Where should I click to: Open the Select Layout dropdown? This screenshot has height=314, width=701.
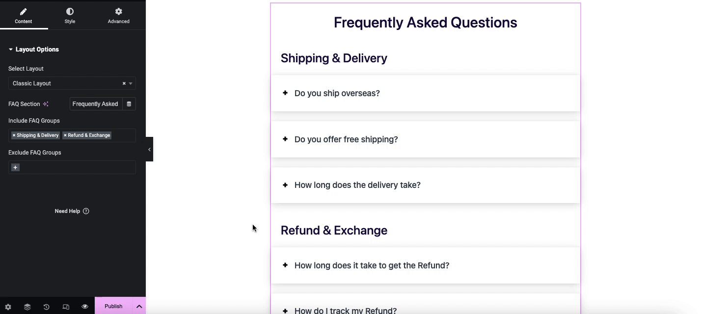coord(130,83)
